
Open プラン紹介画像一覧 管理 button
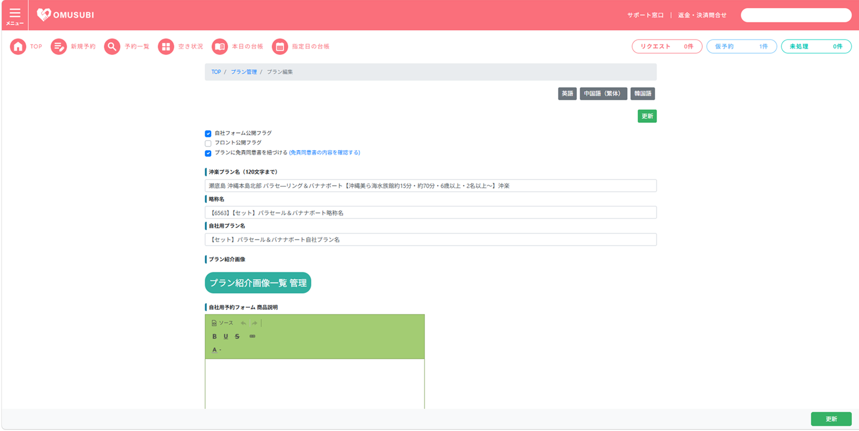pos(258,283)
